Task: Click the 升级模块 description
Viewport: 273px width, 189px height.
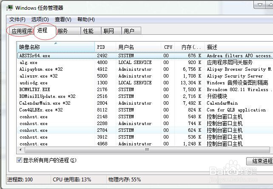Action: pyautogui.click(x=217, y=96)
